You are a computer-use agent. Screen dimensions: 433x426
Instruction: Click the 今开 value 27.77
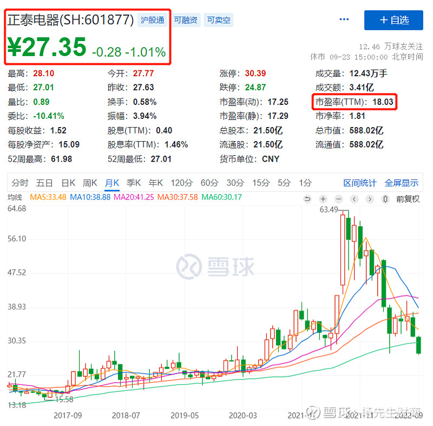(x=143, y=74)
